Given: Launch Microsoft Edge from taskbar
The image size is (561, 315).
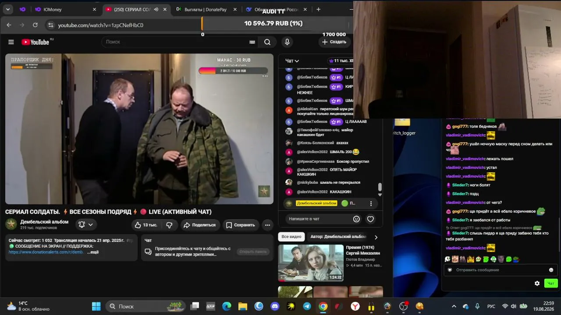Looking at the screenshot, I should pos(227,306).
